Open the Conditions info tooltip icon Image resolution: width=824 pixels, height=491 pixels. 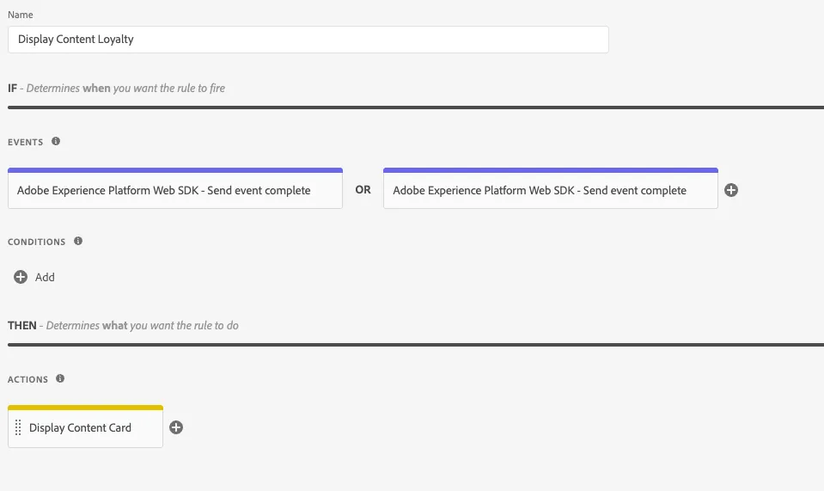78,241
